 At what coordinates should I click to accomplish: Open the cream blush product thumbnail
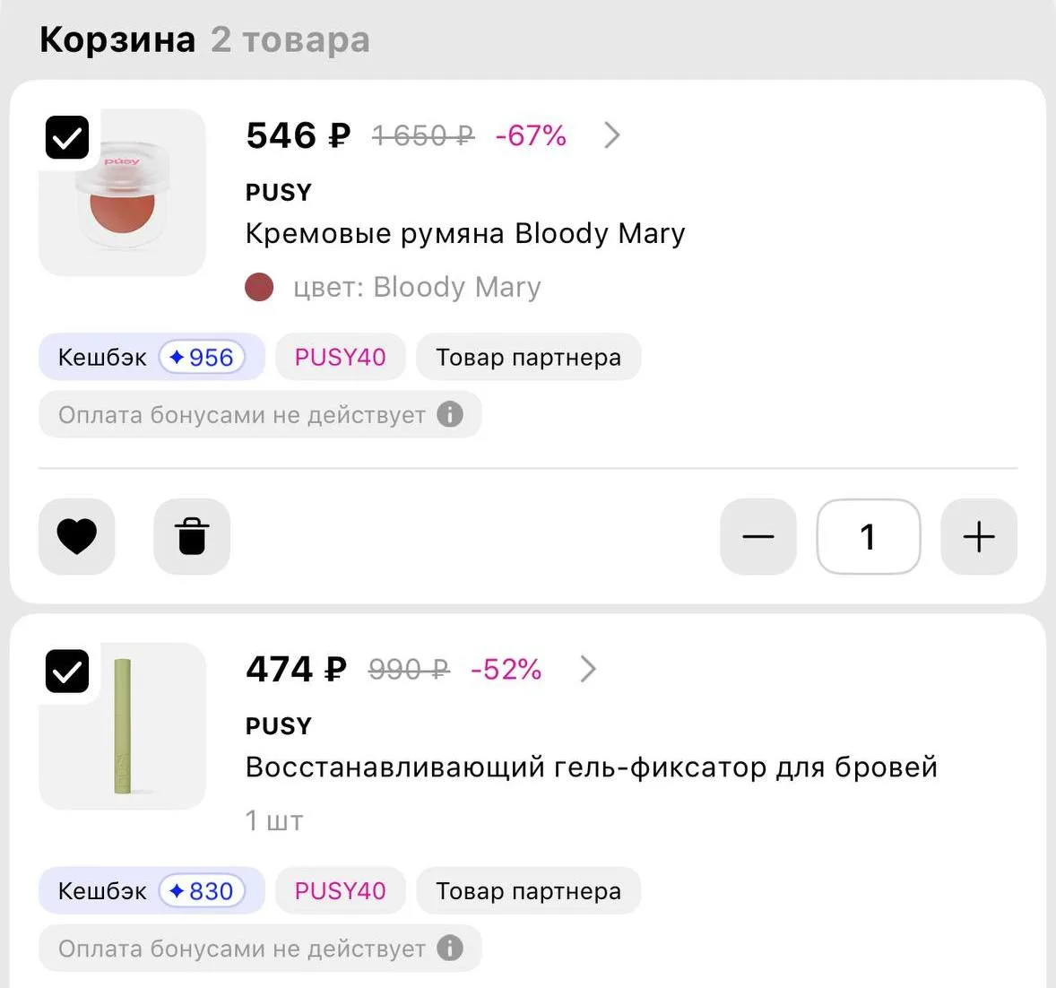(123, 193)
